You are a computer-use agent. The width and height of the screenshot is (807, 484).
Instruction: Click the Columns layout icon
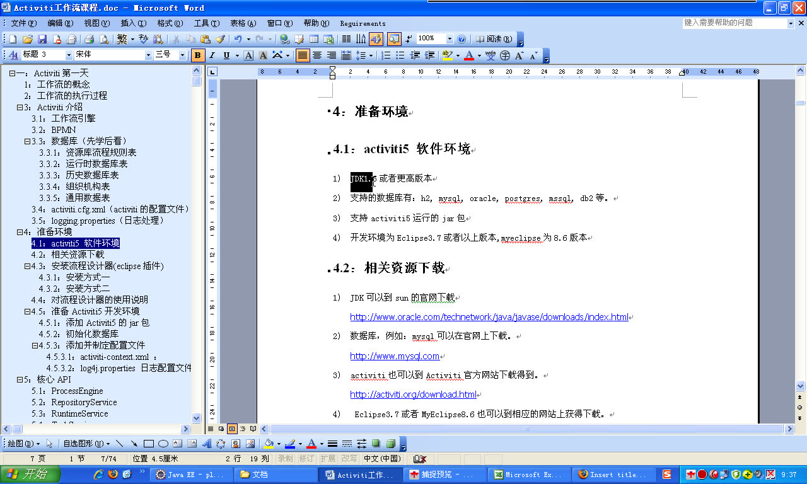[346, 39]
